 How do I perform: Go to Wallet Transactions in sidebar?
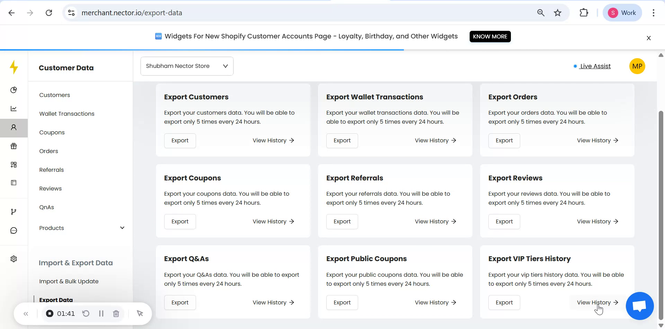point(67,114)
